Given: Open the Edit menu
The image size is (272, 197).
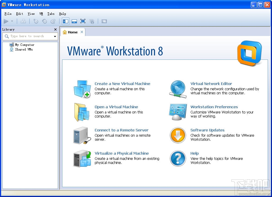Looking at the screenshot, I should point(20,14).
